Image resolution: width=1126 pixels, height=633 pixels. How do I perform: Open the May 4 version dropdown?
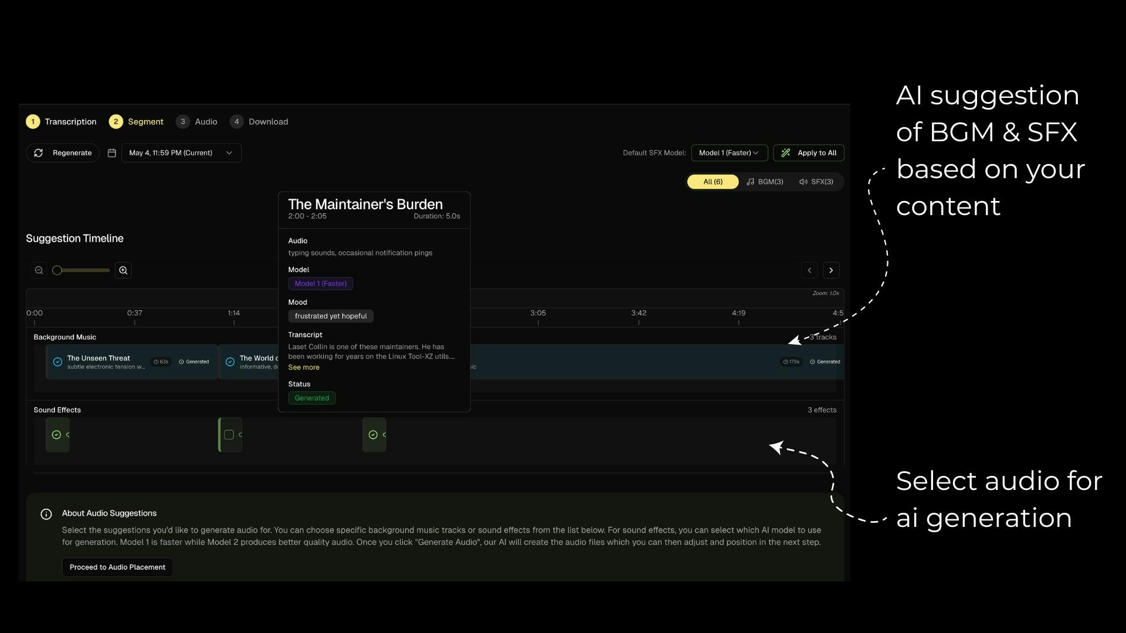[x=181, y=153]
